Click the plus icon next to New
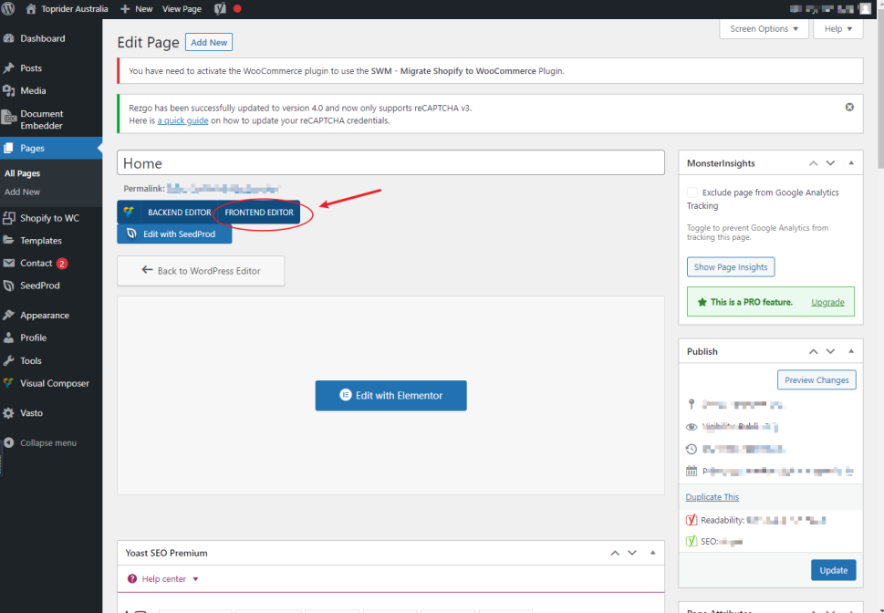The height and width of the screenshot is (613, 884). (125, 9)
